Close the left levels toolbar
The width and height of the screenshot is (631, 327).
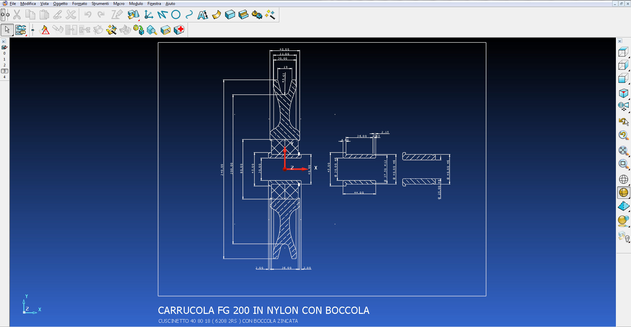(x=3, y=41)
